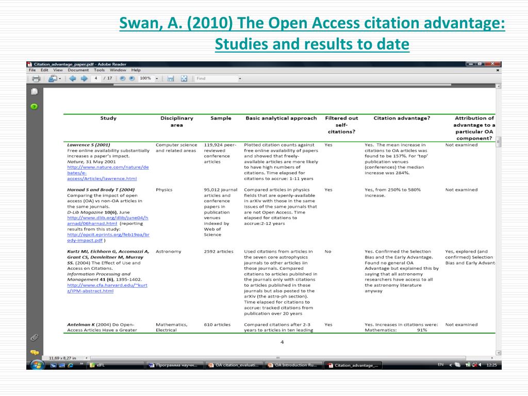Screen dimensions: 528x396
Task: Click the vertical scrollbar down arrow
Action: [x=499, y=353]
